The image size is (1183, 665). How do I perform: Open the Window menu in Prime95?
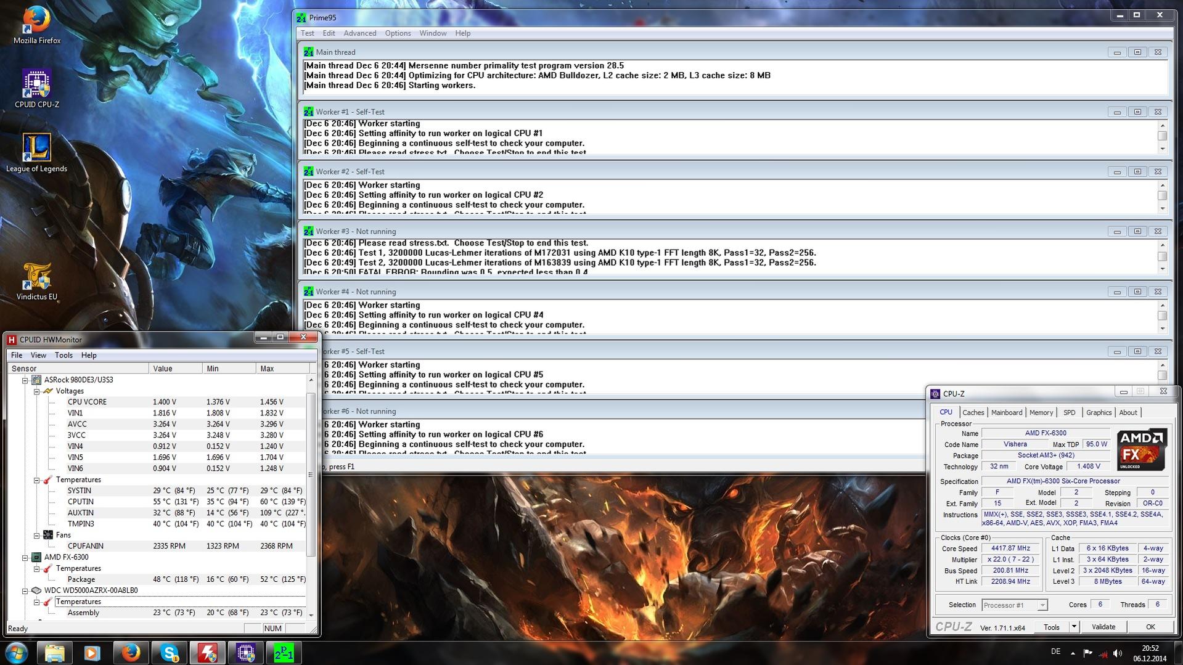[433, 33]
